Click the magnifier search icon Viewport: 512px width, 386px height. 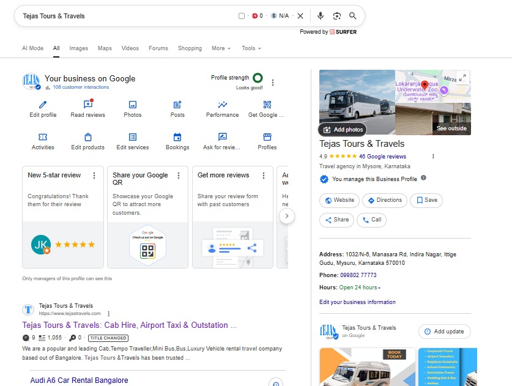[353, 16]
